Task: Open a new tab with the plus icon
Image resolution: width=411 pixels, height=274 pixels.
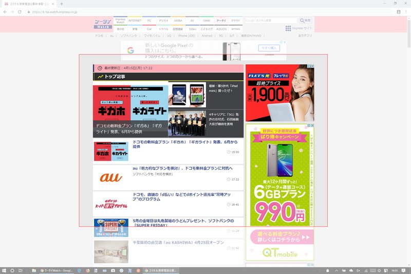Action: 62,4
